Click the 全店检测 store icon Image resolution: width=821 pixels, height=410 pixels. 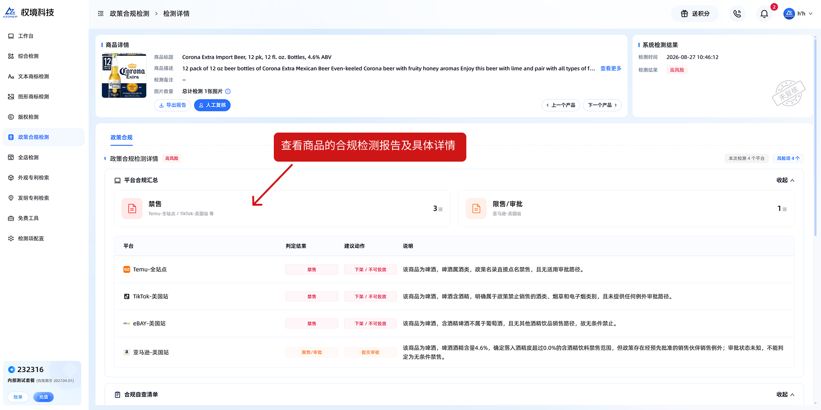tap(11, 158)
